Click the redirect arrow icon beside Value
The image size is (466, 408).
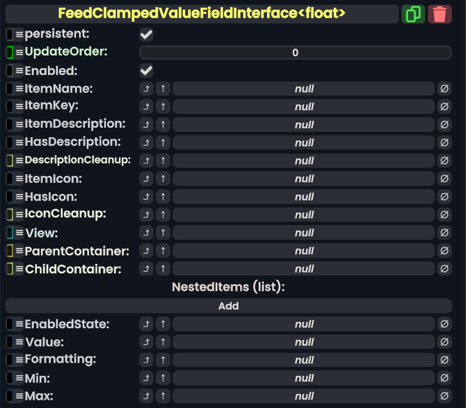point(146,342)
